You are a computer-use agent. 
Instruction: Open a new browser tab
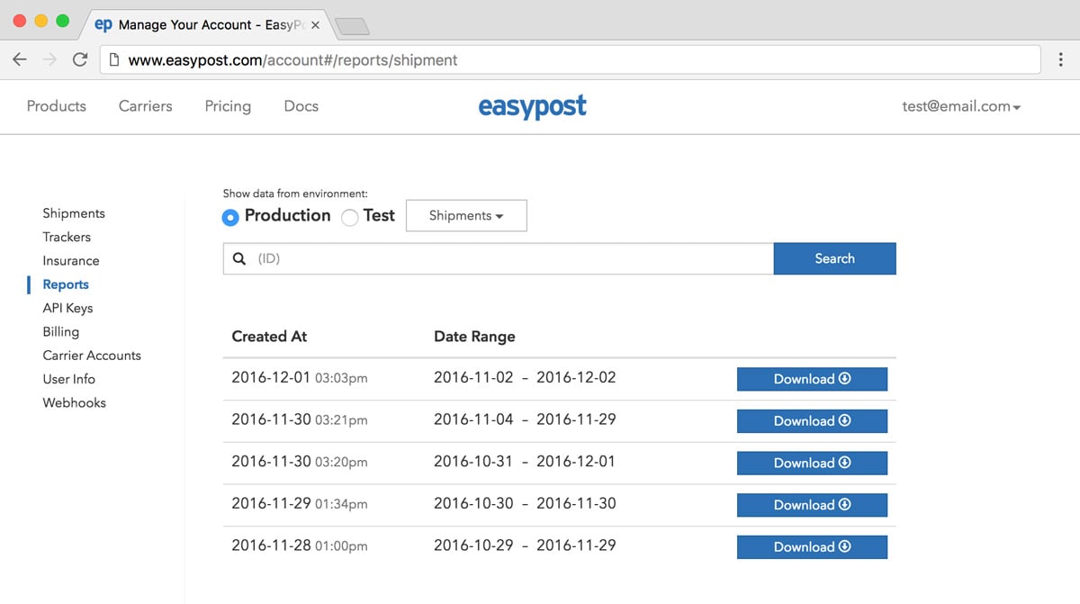[352, 27]
